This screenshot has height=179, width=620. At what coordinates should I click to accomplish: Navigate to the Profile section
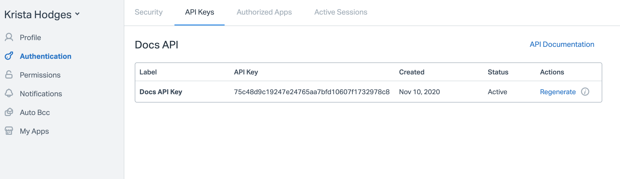30,37
